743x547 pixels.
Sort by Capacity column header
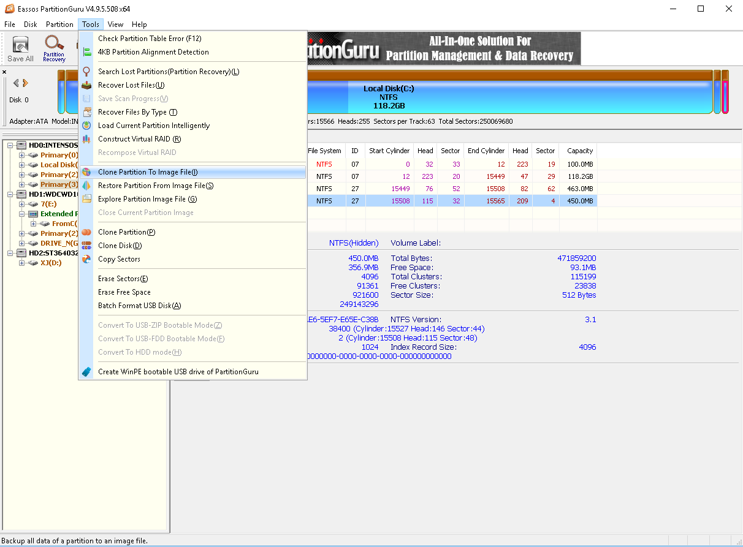pyautogui.click(x=579, y=151)
